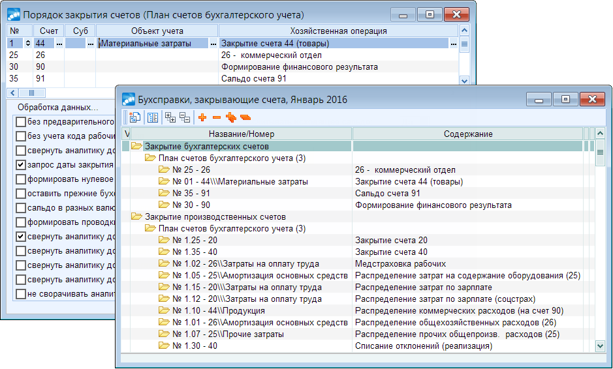
Task: Enable 'сальдо в разных валю' checkbox
Action: click(21, 208)
